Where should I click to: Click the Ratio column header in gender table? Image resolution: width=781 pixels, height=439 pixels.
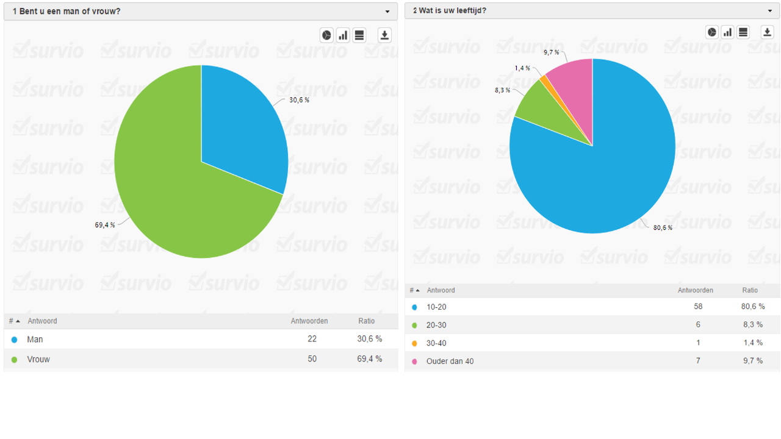[x=367, y=321]
